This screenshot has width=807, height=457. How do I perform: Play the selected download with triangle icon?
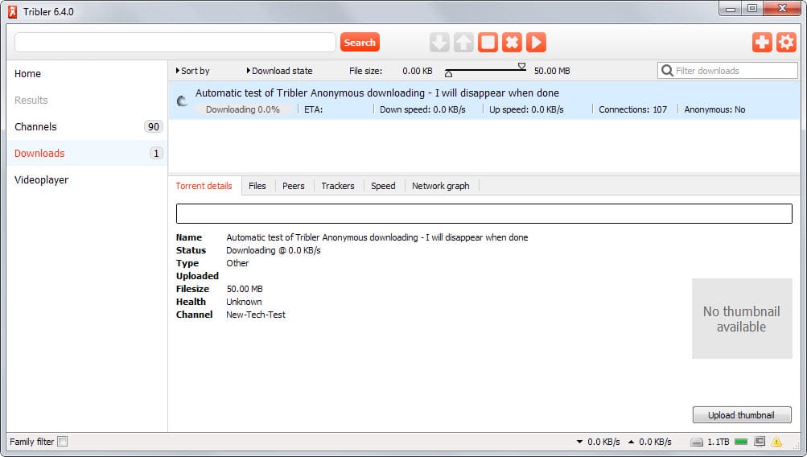click(x=536, y=42)
